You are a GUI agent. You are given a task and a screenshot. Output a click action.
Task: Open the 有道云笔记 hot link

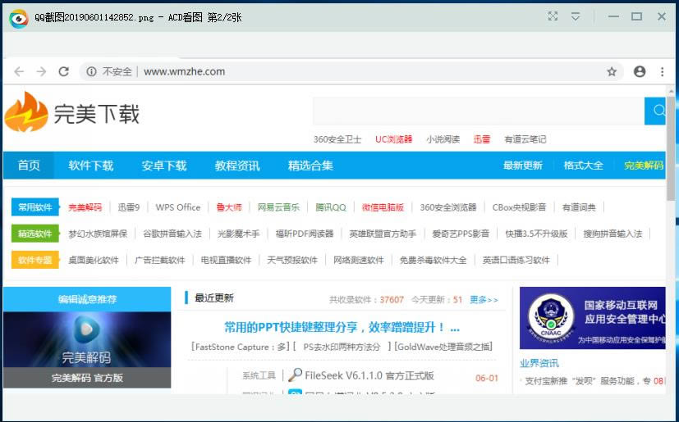[525, 139]
